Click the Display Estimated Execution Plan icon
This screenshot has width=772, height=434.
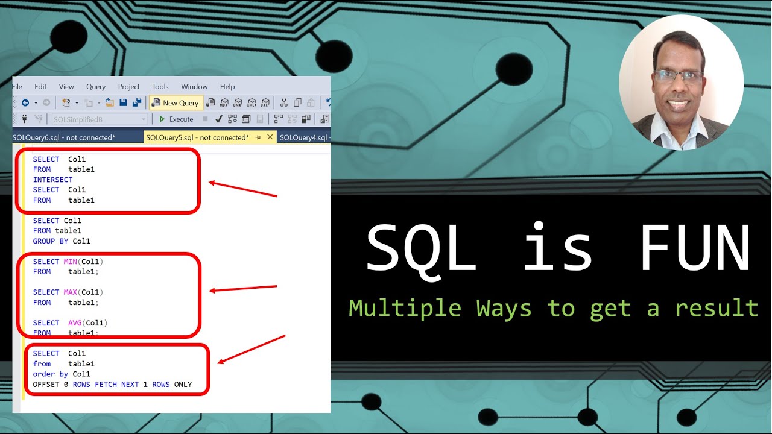pos(232,119)
